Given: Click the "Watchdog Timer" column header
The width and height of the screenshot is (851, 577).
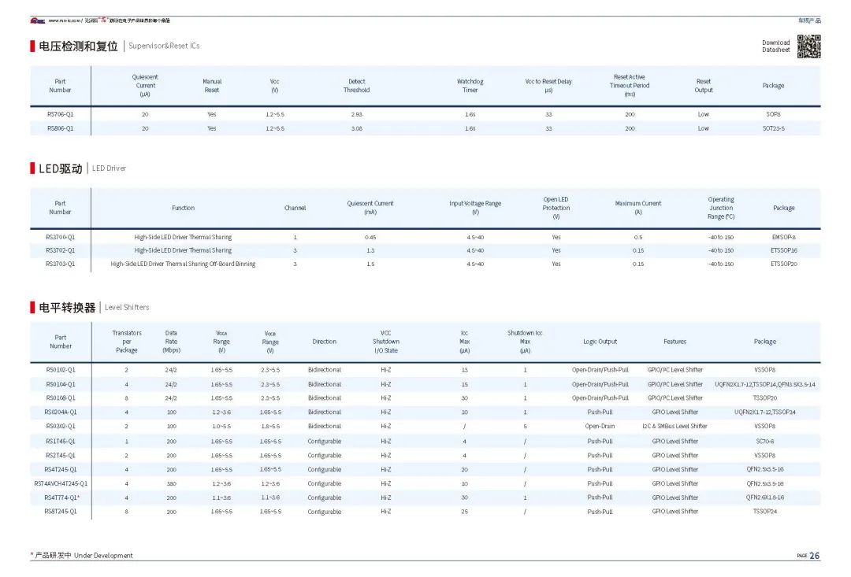Looking at the screenshot, I should point(470,86).
